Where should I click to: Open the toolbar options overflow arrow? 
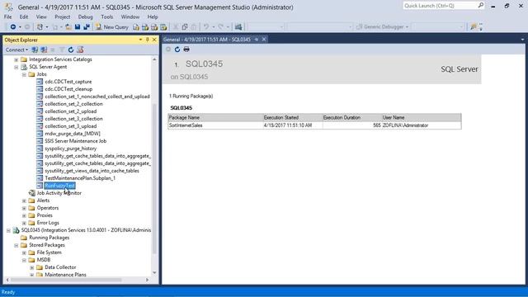pos(481,27)
